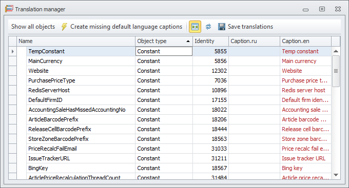
Task: Select the AccountingSaleHasMissedAccountingNo cell
Action: (81, 110)
